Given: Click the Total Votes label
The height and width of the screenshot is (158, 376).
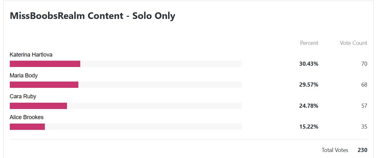Looking at the screenshot, I should coord(335,150).
